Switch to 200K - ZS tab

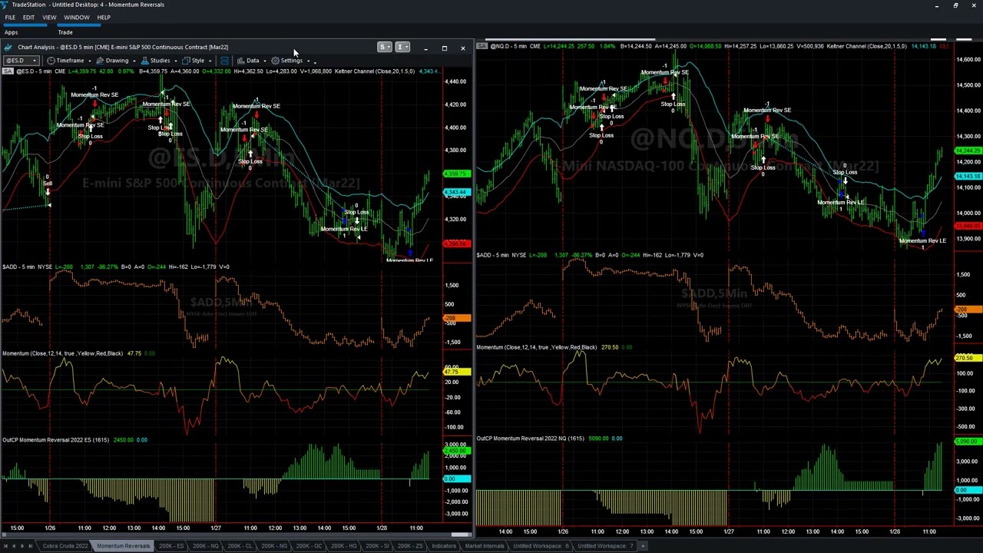coord(410,546)
